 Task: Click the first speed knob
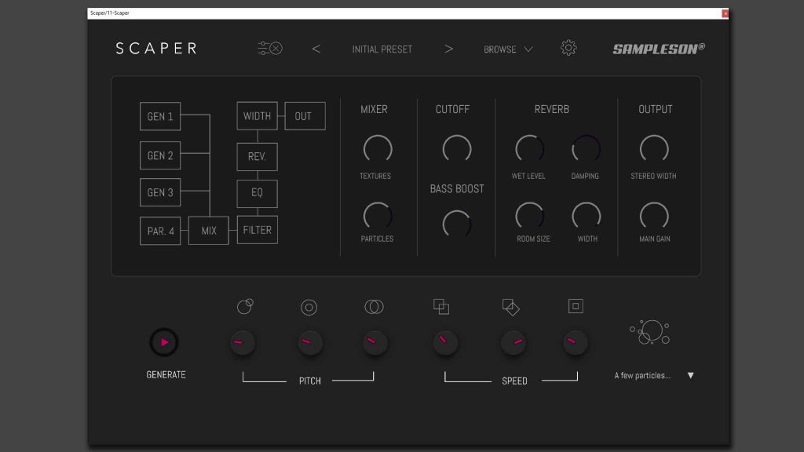click(445, 342)
